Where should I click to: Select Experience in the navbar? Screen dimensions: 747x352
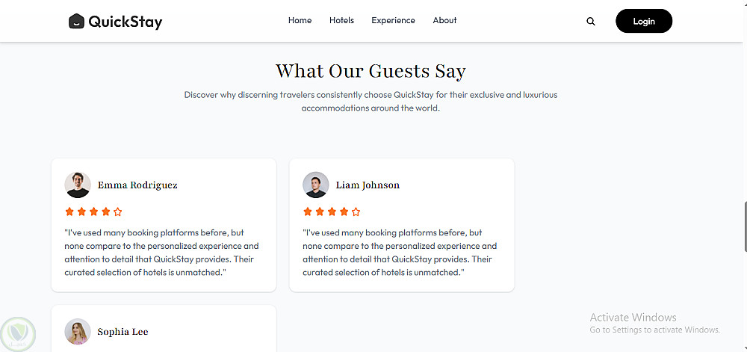pos(393,20)
